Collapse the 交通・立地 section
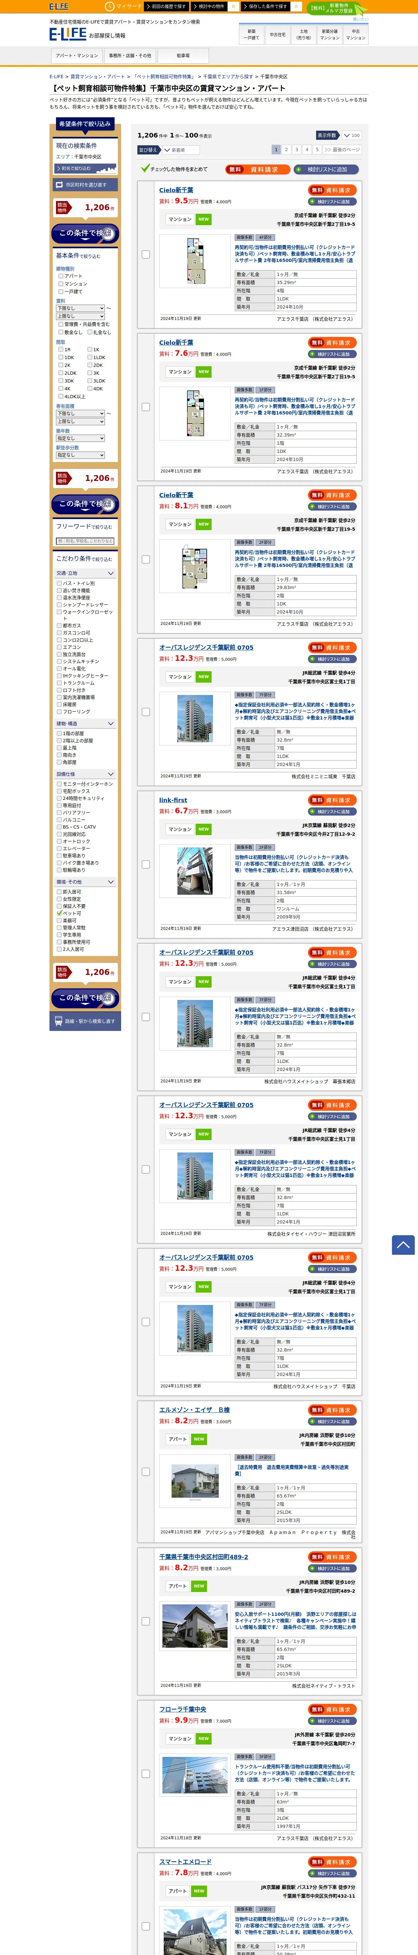 (x=85, y=573)
